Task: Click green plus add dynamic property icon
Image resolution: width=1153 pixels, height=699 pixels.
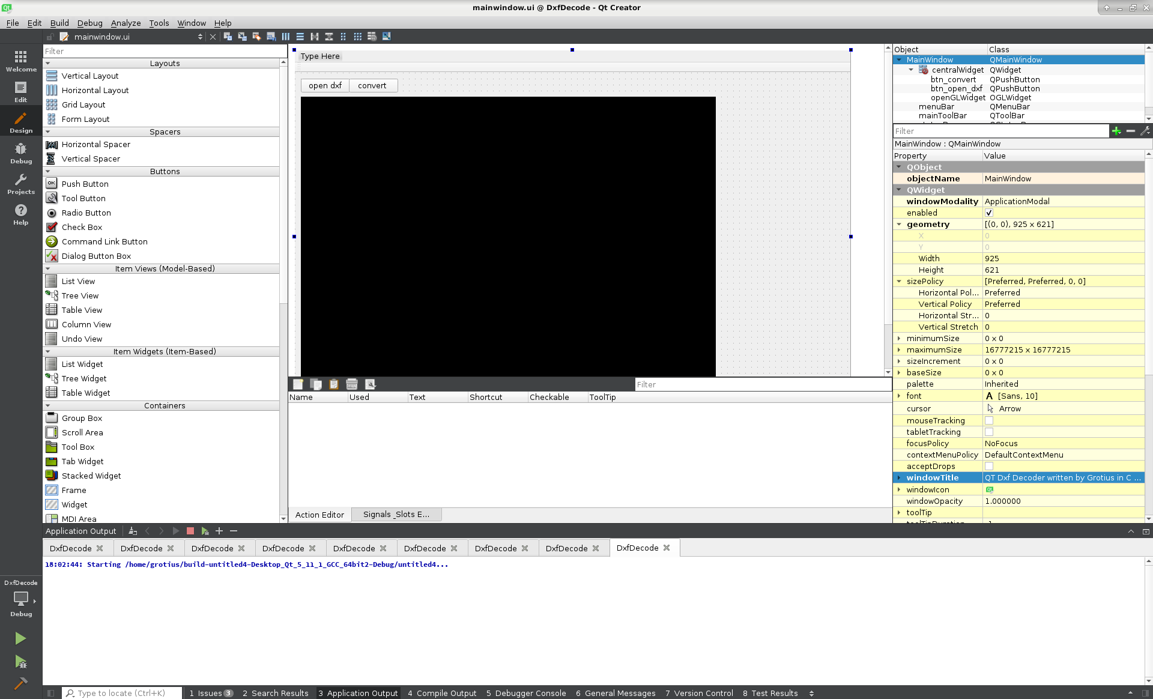Action: (1116, 131)
